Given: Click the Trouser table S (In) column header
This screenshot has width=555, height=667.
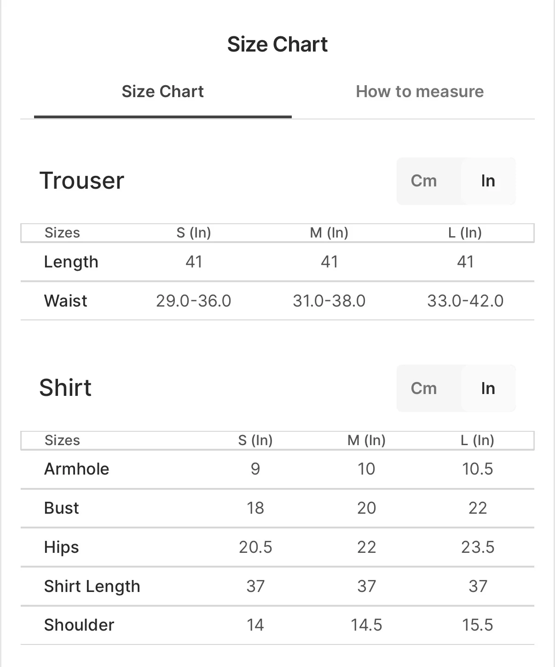Looking at the screenshot, I should (194, 233).
